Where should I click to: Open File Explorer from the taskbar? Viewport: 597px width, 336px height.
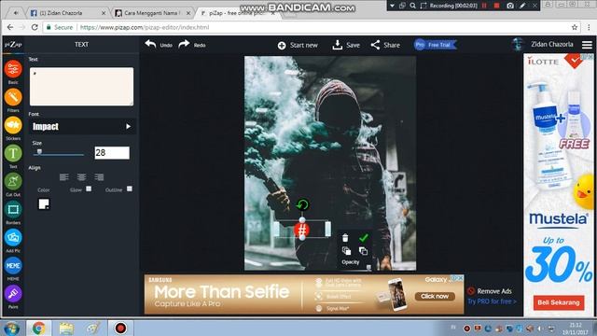coord(66,328)
